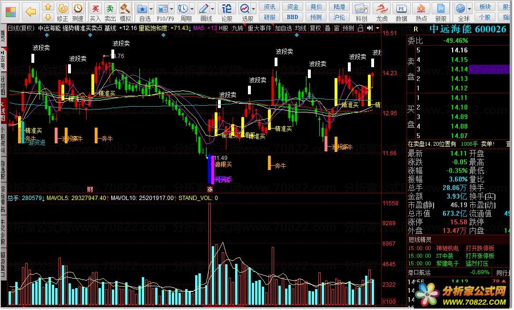
Task: Toggle the 叠 overlay option
Action: click(x=327, y=28)
